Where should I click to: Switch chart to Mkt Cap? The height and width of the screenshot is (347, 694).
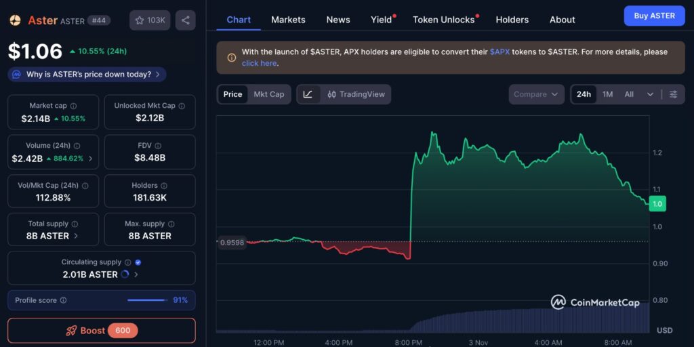click(x=268, y=94)
